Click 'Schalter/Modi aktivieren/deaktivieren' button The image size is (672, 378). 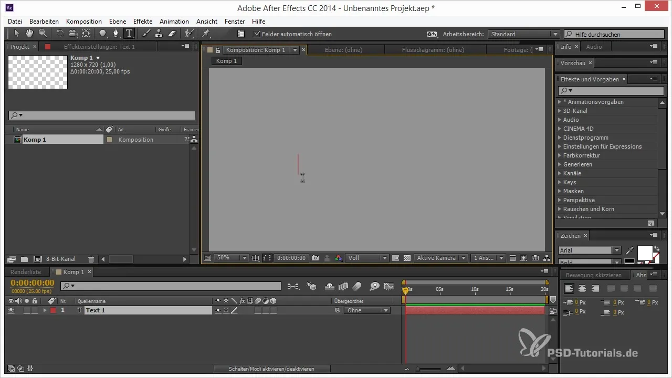(x=272, y=369)
